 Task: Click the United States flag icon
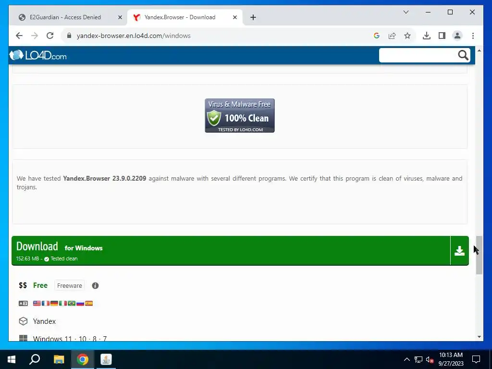click(37, 304)
